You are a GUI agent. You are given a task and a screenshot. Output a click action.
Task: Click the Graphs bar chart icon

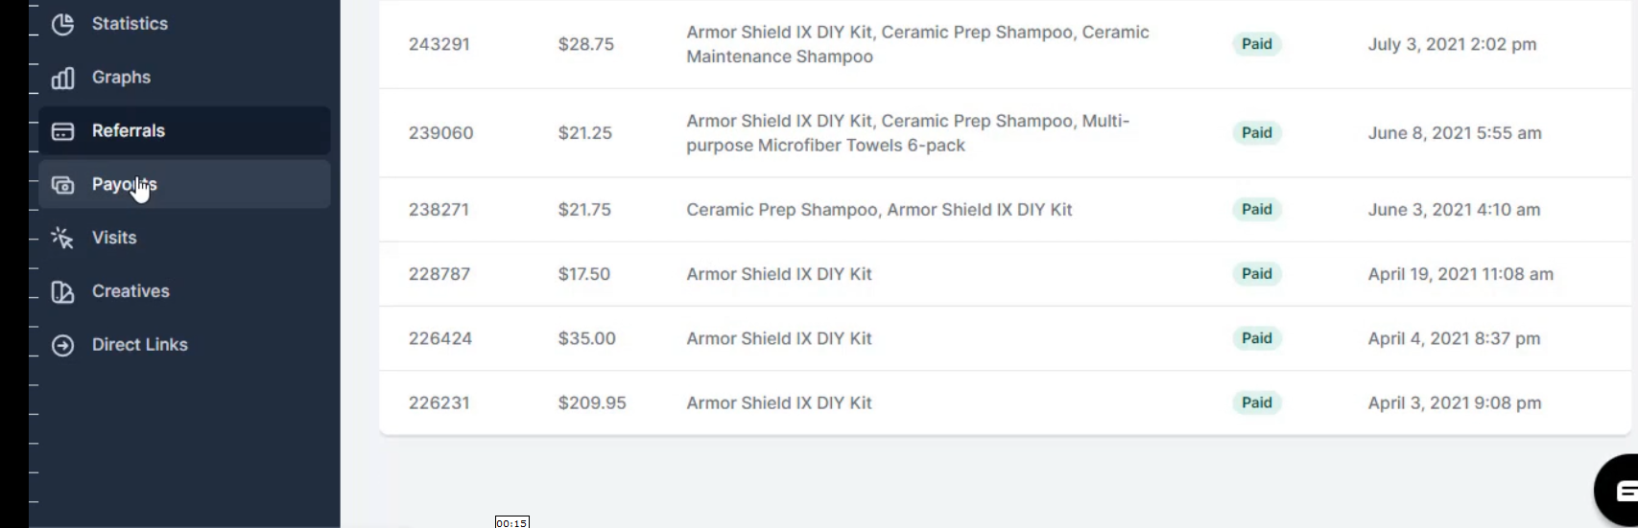(x=62, y=78)
